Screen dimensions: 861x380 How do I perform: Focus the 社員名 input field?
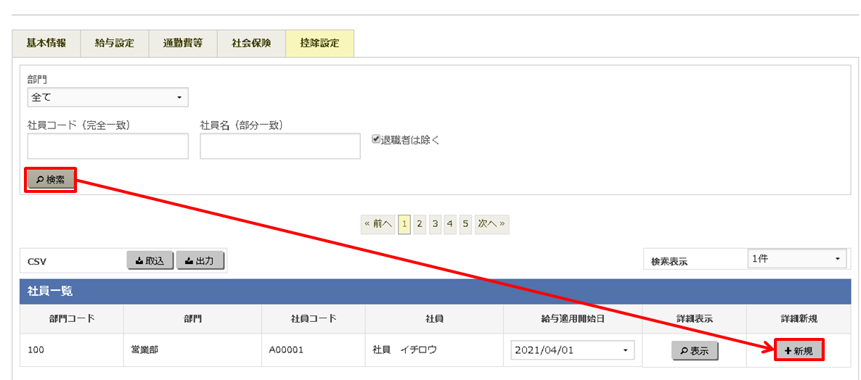point(280,146)
